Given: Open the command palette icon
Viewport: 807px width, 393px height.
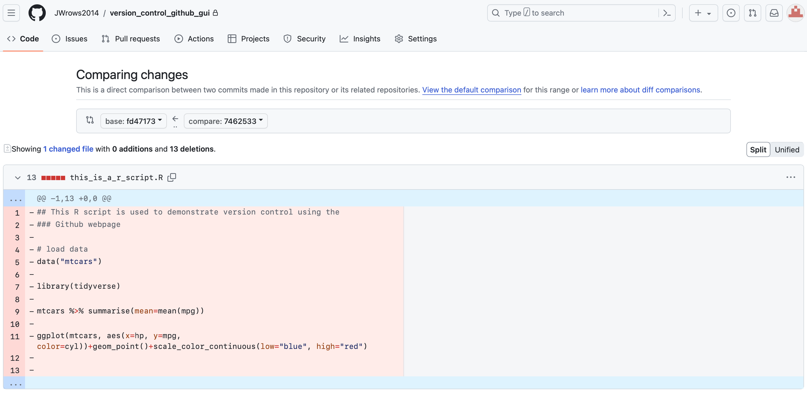Looking at the screenshot, I should tap(667, 13).
